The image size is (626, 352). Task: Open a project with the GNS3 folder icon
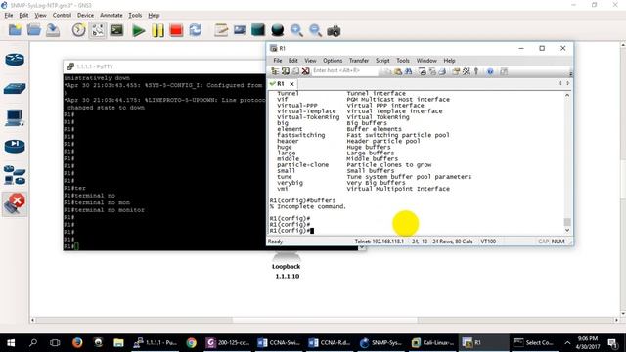[34, 30]
